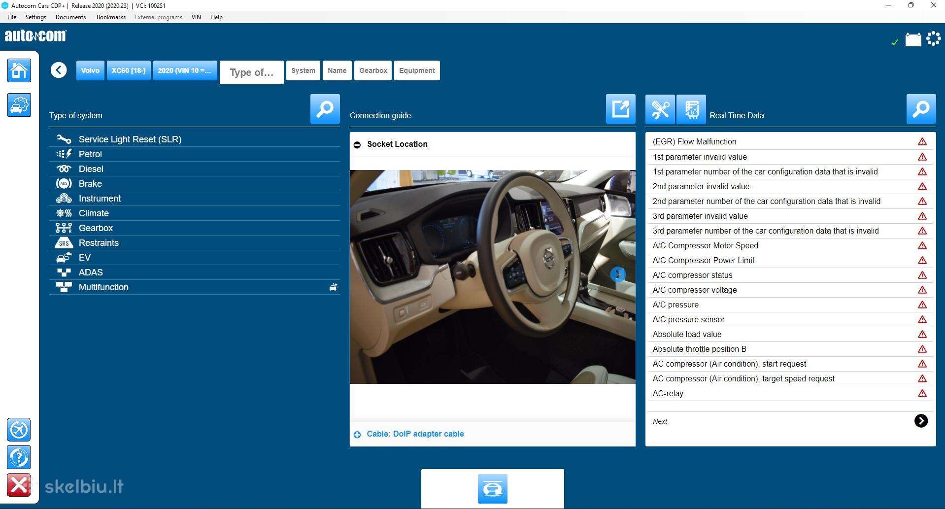
Task: Select the ADAS system type
Action: click(195, 272)
